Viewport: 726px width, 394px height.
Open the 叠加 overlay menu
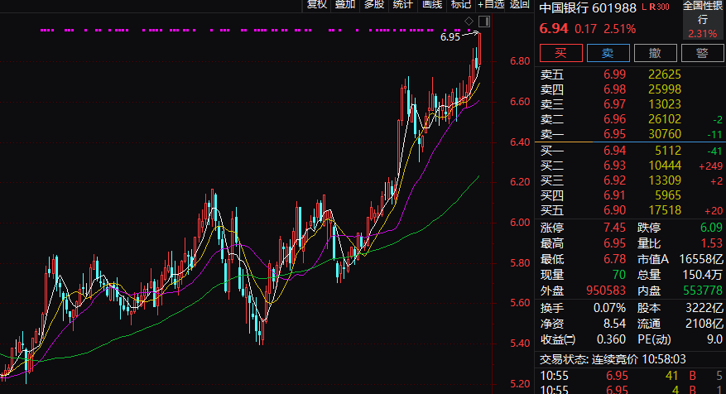click(x=345, y=5)
